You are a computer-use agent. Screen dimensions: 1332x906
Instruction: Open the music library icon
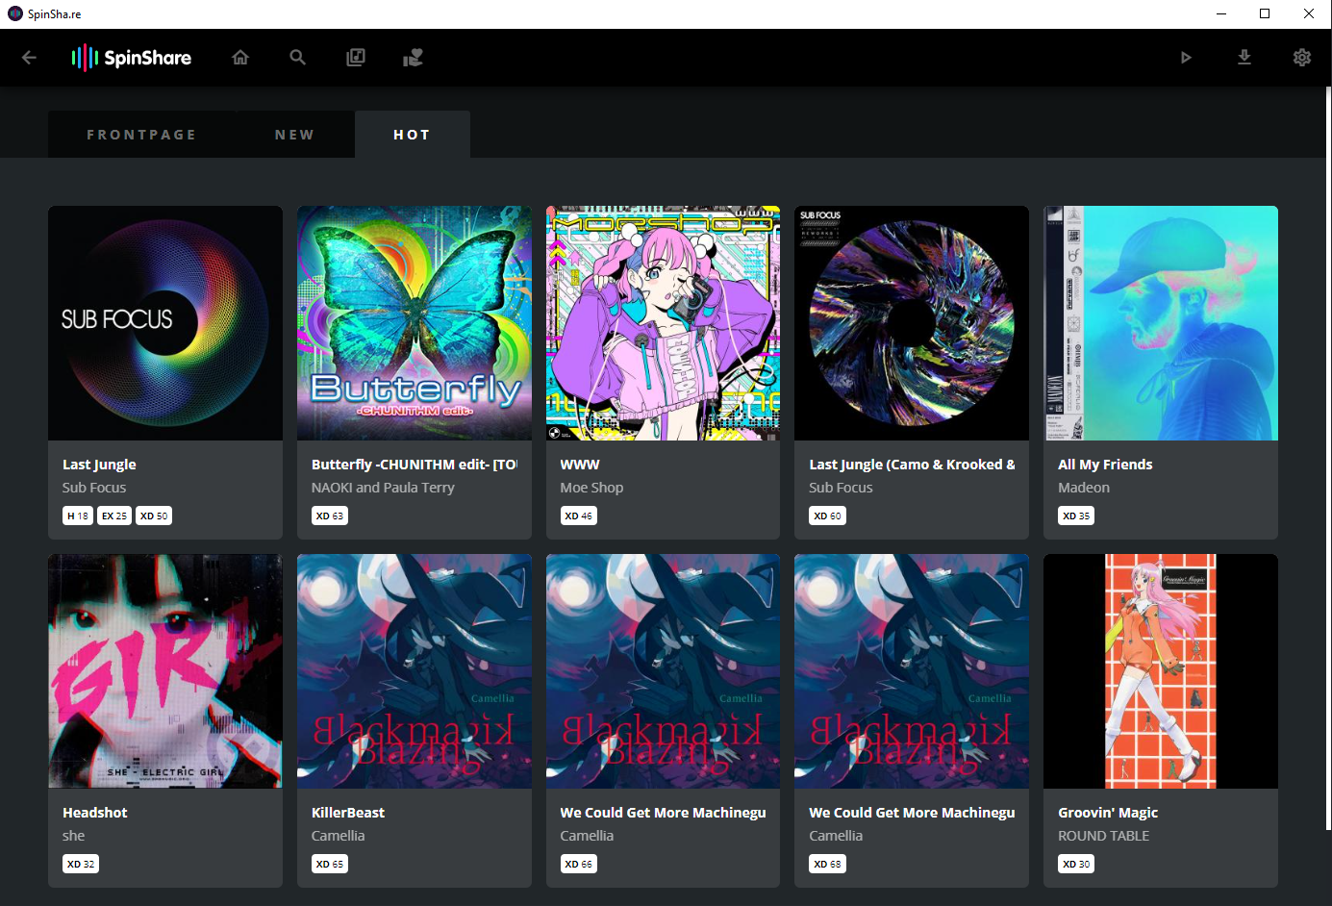[x=356, y=58]
